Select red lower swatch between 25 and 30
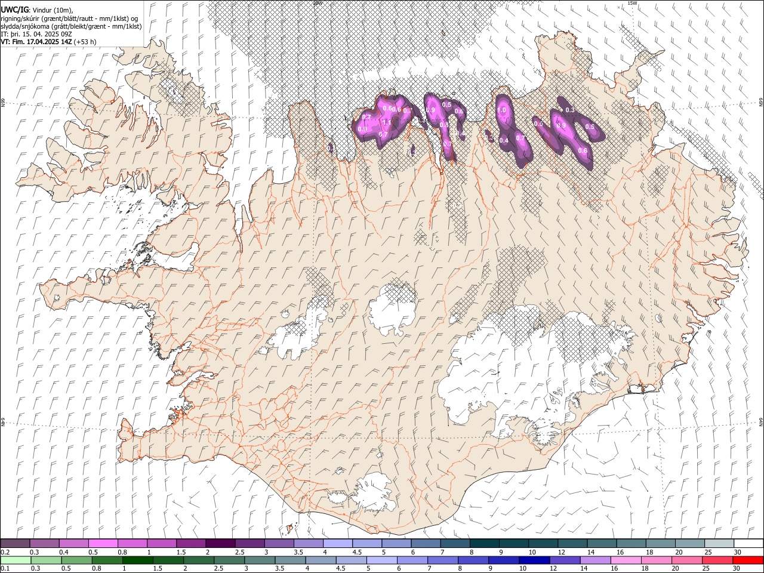764x573 pixels. click(717, 560)
